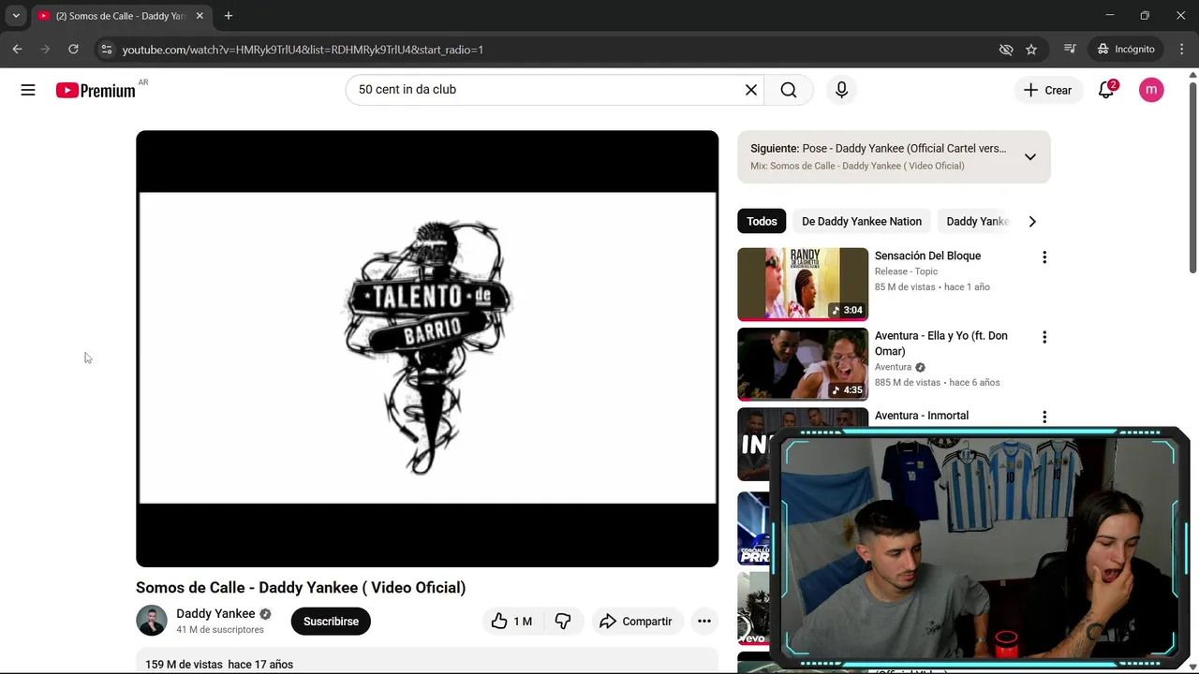Open Sensación Del Bloque title link

point(927,256)
